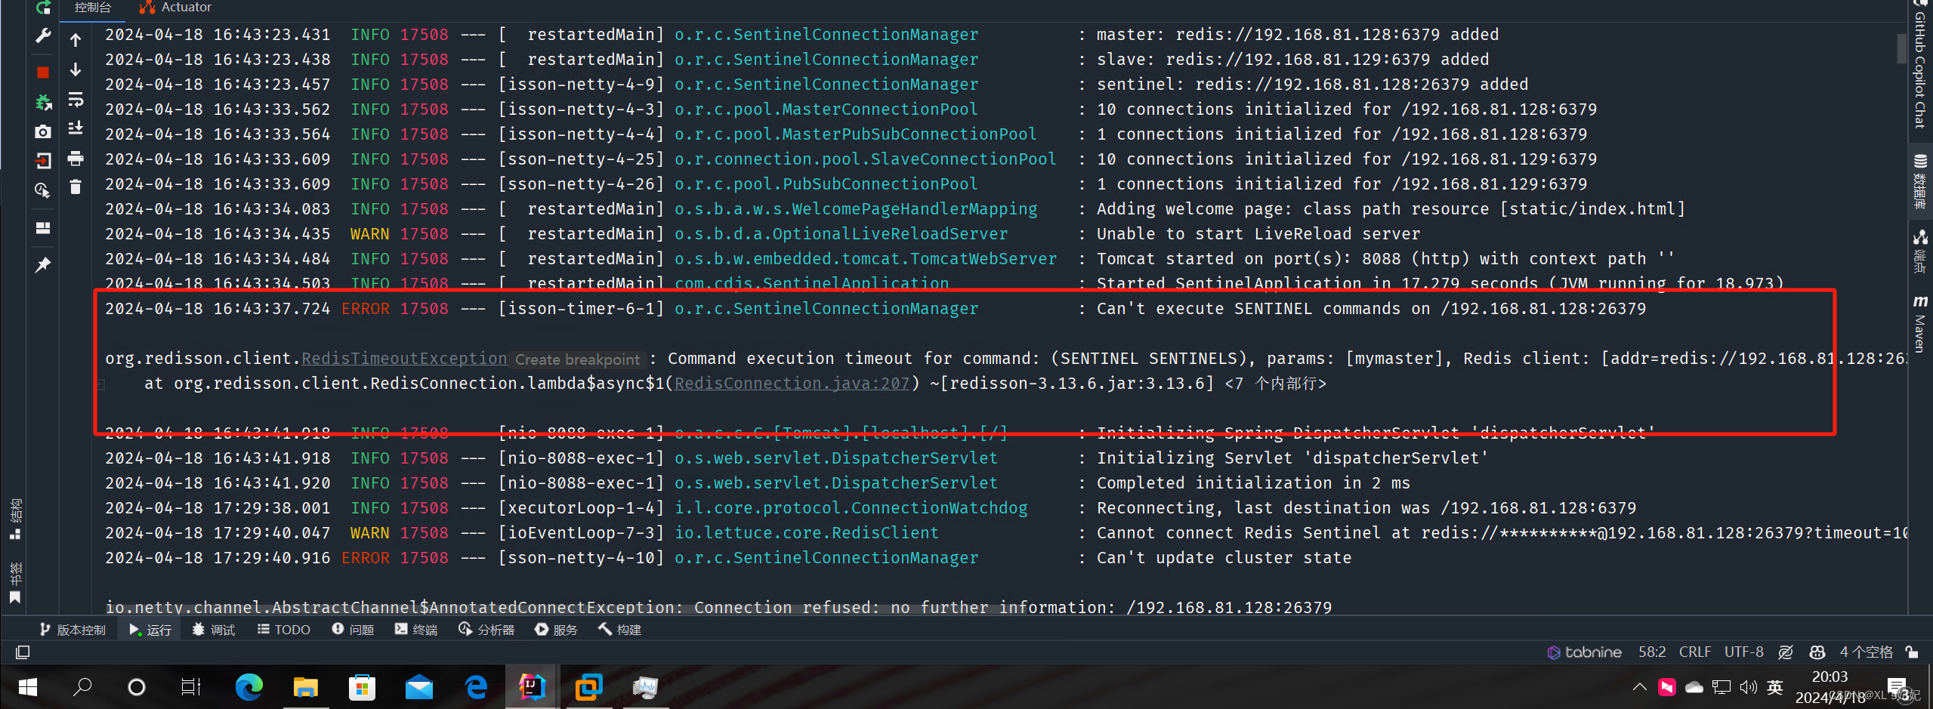
Task: Click the GitHub Copilot status icon
Action: pyautogui.click(x=1817, y=652)
